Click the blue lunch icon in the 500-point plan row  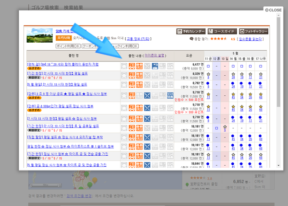coord(147,95)
